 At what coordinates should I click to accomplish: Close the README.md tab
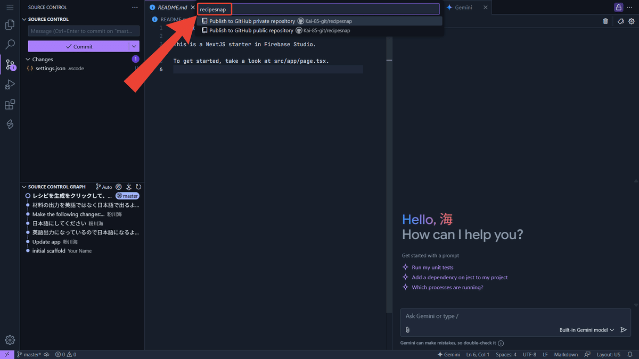click(x=193, y=7)
